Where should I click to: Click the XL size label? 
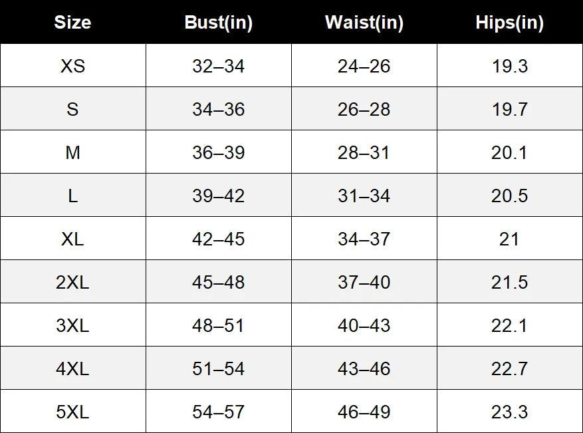coord(73,238)
